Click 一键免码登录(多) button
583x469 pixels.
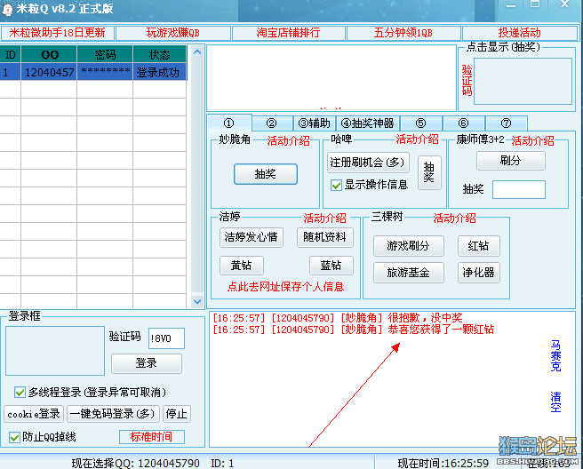113,414
